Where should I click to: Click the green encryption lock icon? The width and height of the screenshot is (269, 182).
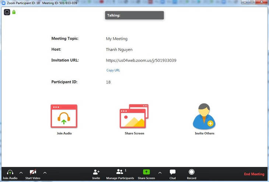tap(14, 12)
